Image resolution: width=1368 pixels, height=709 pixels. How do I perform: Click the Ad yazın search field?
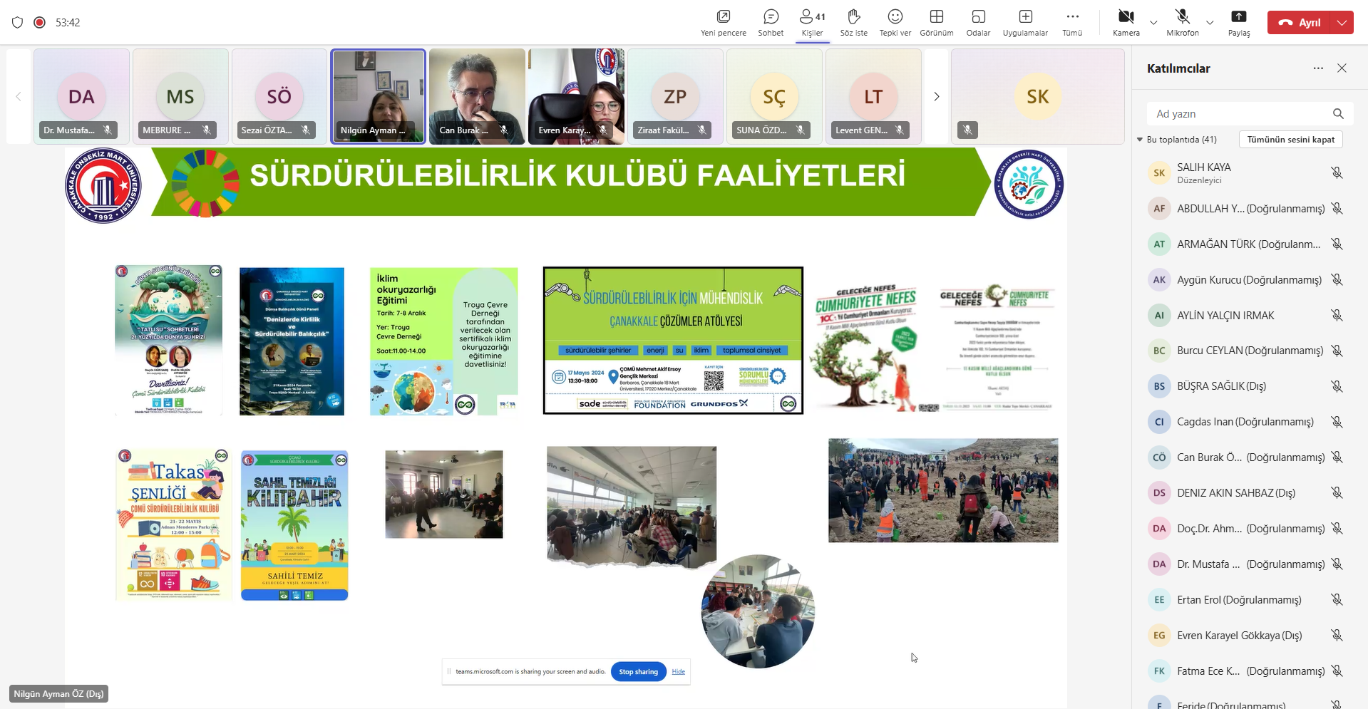point(1240,114)
